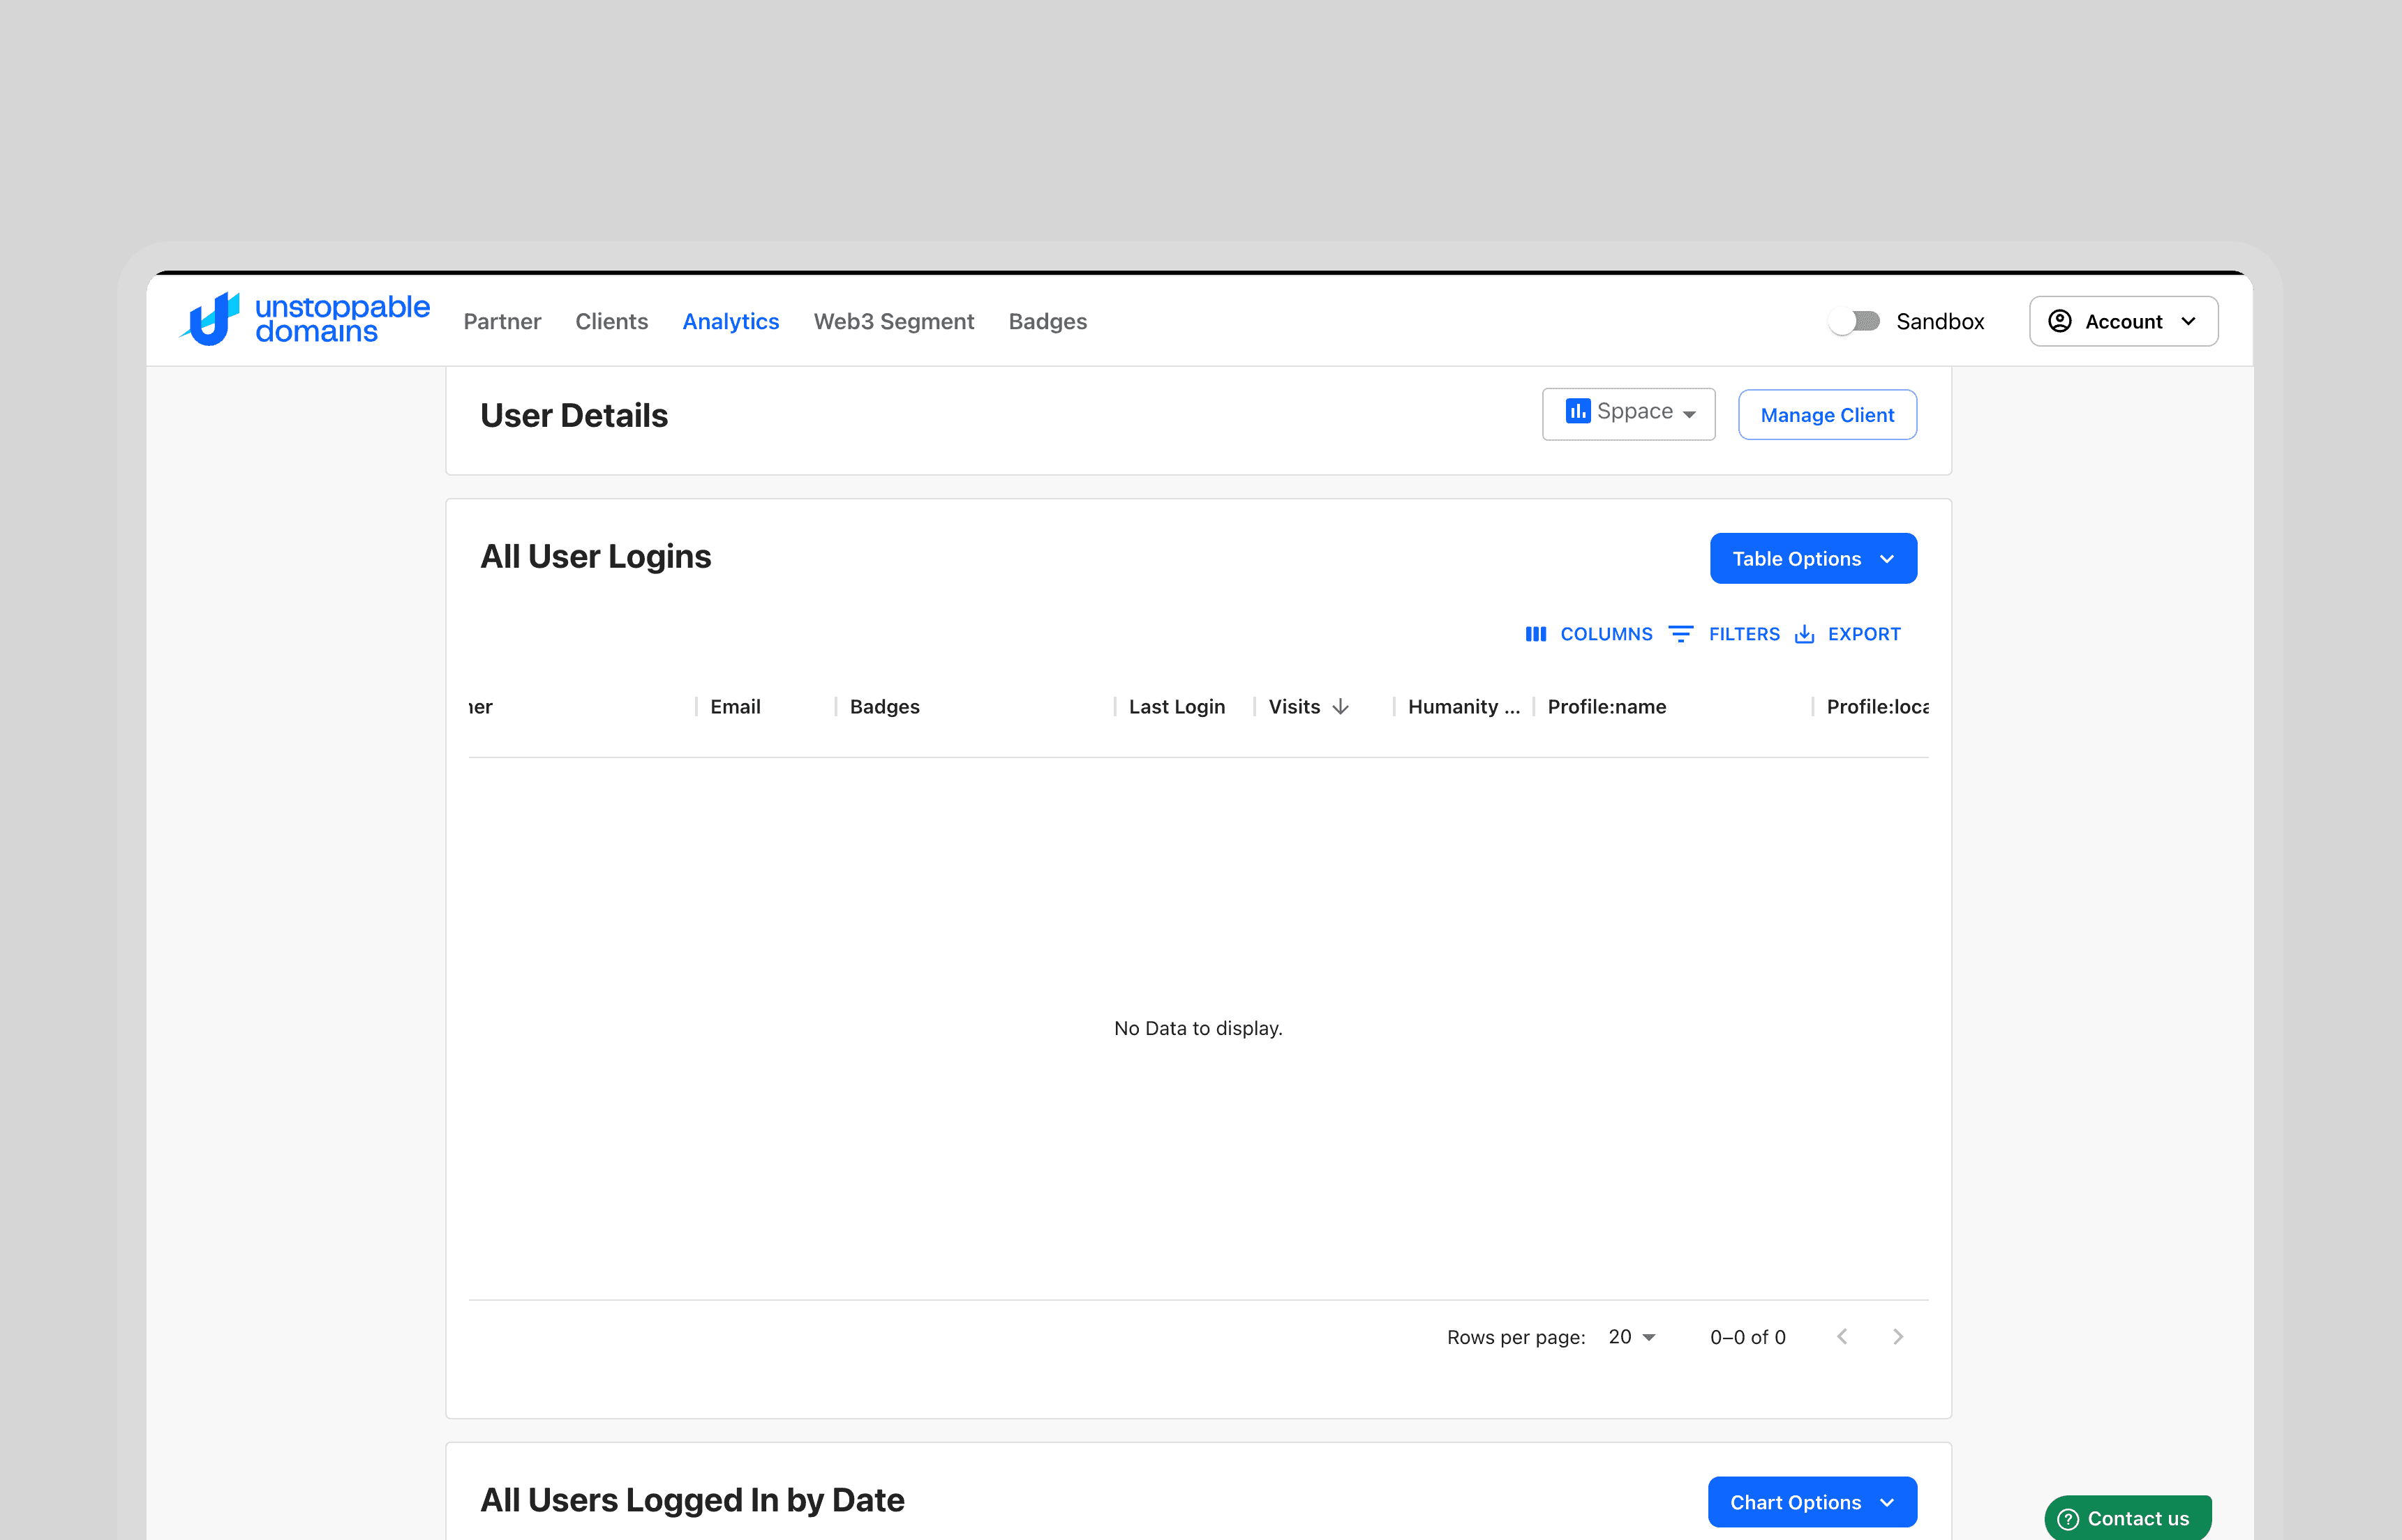Click the Visits sort arrow
This screenshot has height=1540, width=2402.
(x=1341, y=707)
